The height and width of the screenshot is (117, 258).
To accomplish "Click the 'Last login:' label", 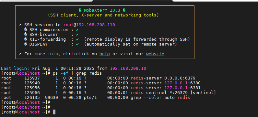I will point(15,69).
